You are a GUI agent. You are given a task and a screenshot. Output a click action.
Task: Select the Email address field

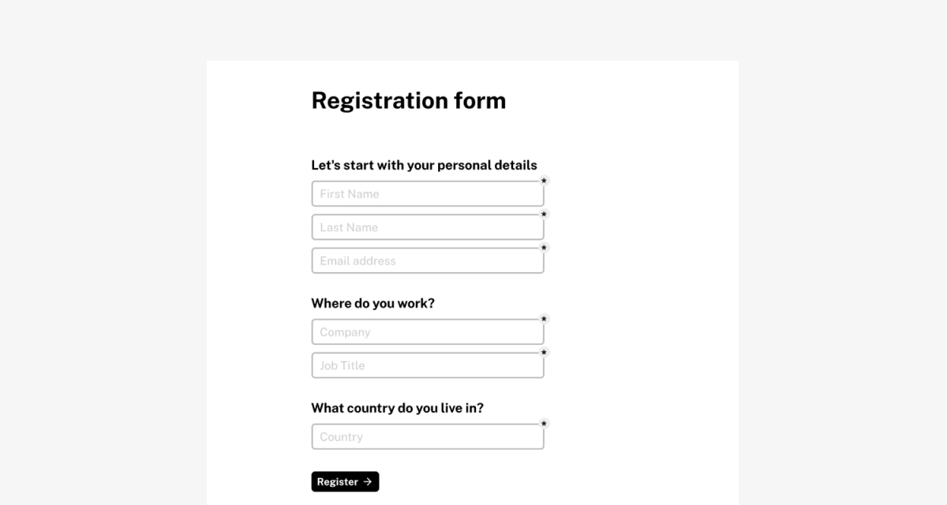(428, 260)
